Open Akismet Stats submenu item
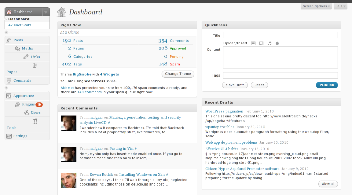Screen dimensions: 352x195 pos(20,25)
